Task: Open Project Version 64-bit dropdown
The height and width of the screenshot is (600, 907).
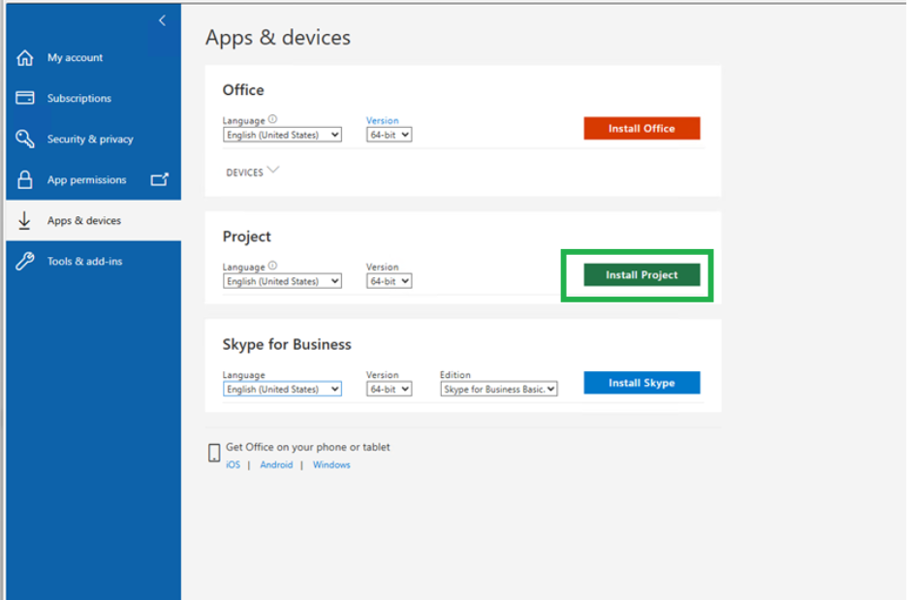Action: click(389, 281)
